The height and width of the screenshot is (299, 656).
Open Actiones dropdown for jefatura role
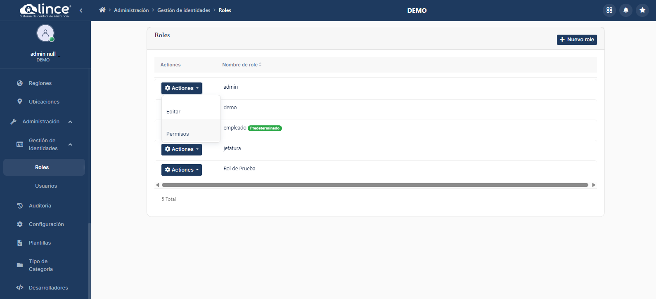point(181,149)
